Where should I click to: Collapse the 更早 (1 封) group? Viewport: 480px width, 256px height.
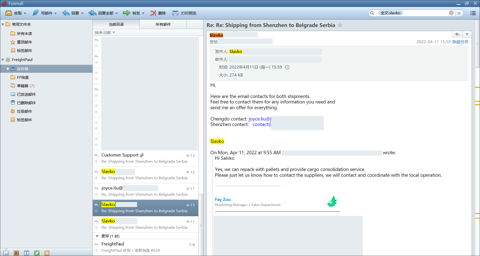[x=97, y=236]
